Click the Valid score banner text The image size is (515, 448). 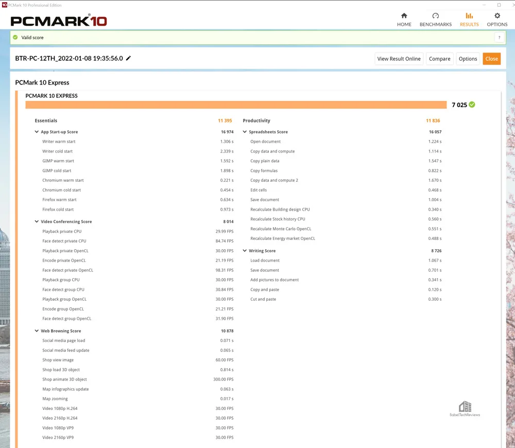pos(32,38)
